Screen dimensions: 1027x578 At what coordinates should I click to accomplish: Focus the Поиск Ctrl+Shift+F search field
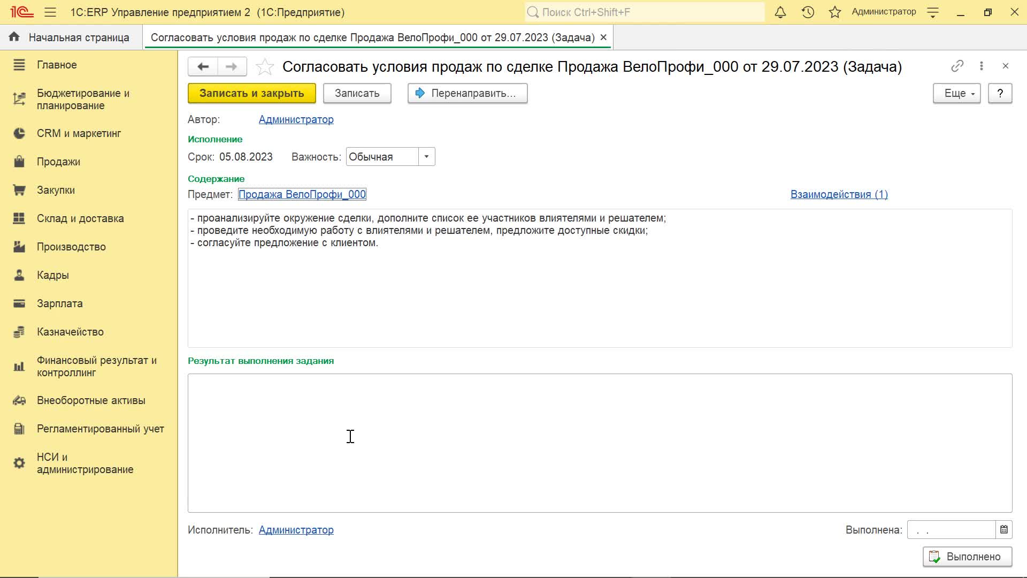(x=645, y=12)
